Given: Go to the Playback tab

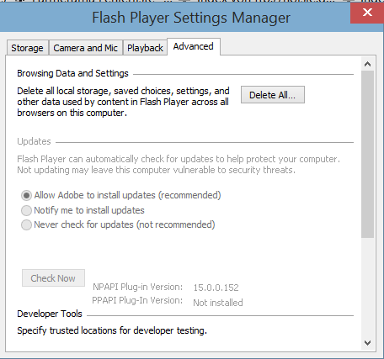Looking at the screenshot, I should pos(145,48).
